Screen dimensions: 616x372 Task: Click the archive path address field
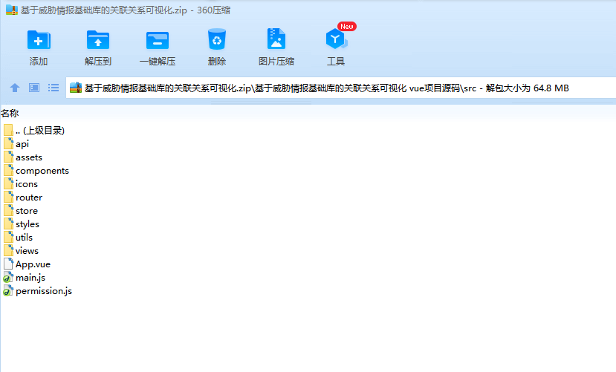(x=341, y=88)
